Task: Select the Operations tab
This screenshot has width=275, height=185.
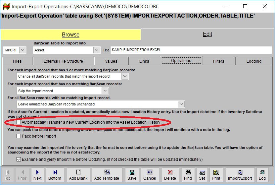Action: click(x=181, y=61)
